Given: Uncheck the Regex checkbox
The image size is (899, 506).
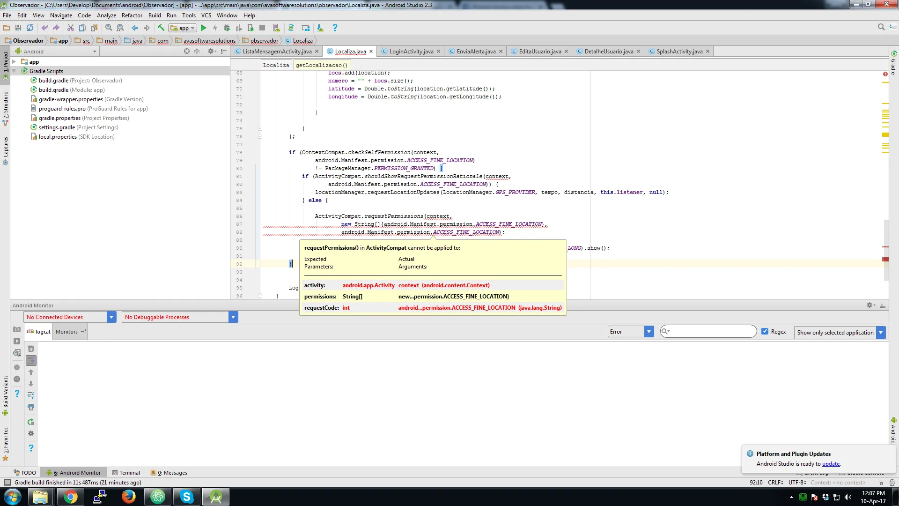Looking at the screenshot, I should [x=765, y=331].
